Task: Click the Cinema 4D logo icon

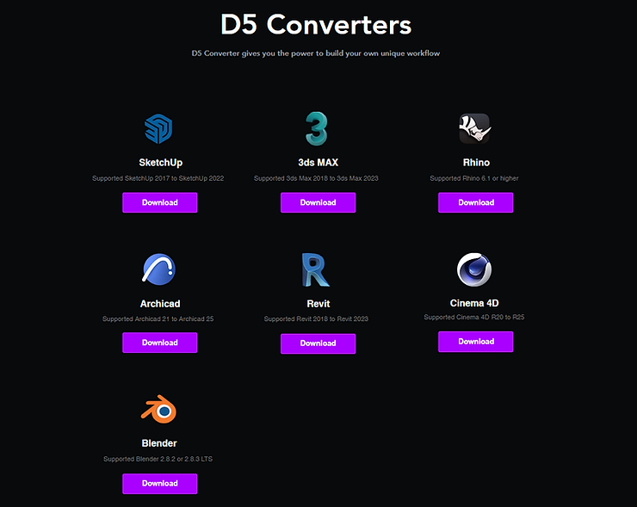Action: [x=474, y=269]
